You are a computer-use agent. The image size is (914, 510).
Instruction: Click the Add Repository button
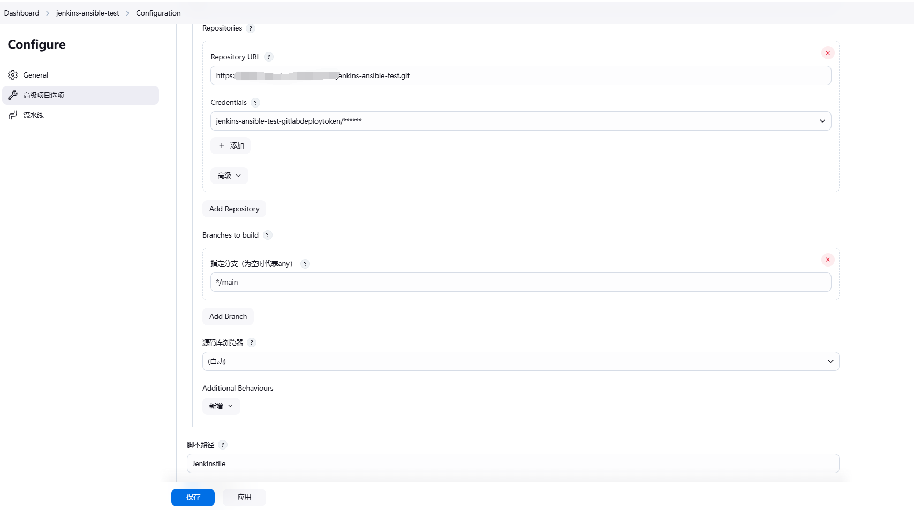tap(234, 209)
